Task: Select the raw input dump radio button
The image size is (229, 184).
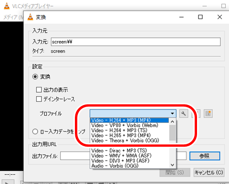Action: click(x=35, y=131)
